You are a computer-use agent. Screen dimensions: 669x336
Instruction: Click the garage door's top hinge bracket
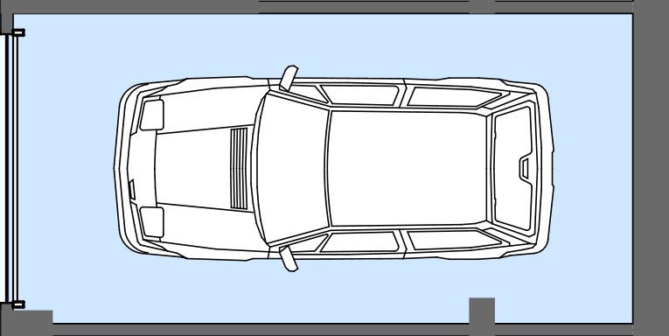(18, 32)
